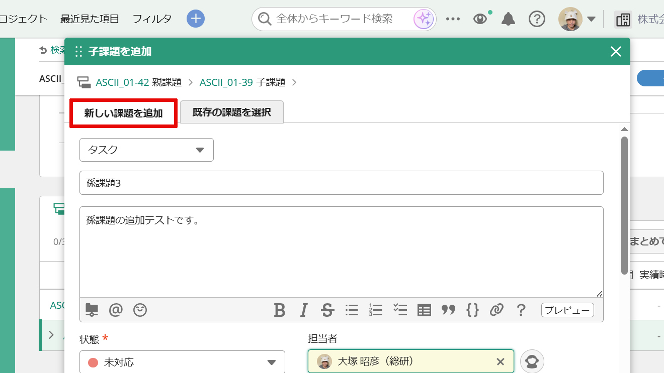
Task: Open the three-dots more menu
Action: coord(453,19)
